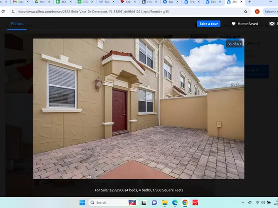Switch to the Flex browser tab
The width and height of the screenshot is (278, 208).
coord(104,2)
